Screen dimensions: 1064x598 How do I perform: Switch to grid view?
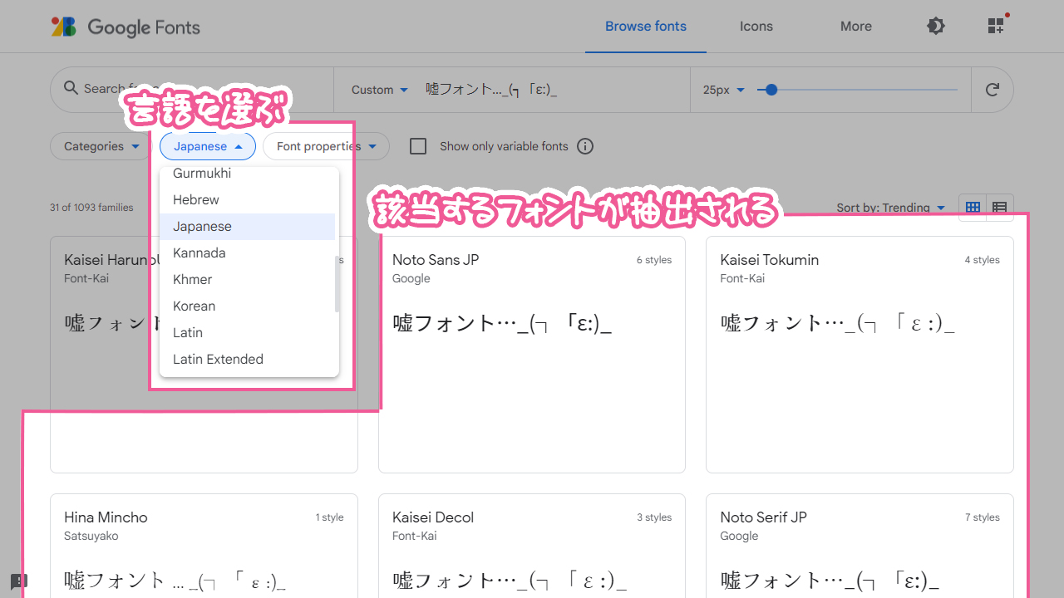click(x=973, y=208)
